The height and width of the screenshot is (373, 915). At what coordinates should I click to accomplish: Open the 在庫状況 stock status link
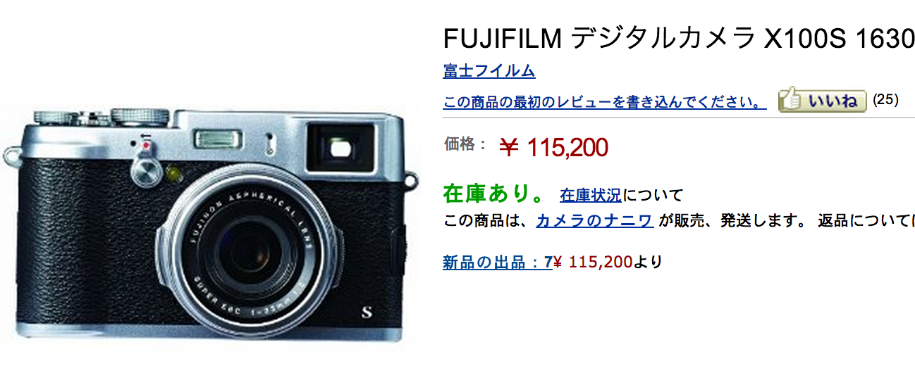pos(591,195)
